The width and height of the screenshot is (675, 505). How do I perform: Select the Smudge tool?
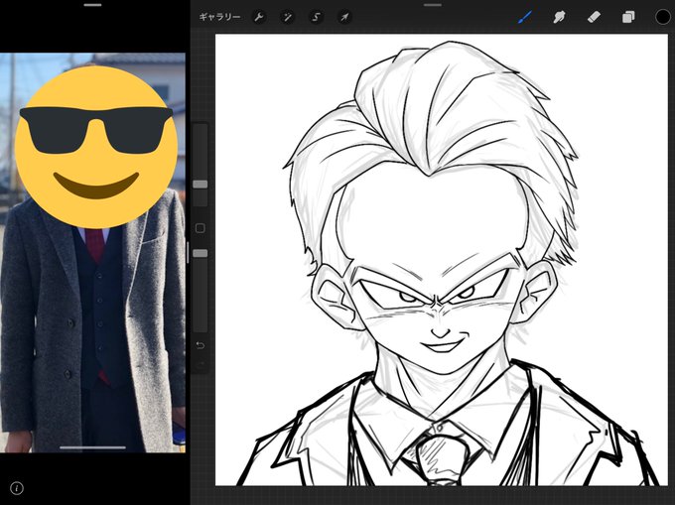pos(559,17)
